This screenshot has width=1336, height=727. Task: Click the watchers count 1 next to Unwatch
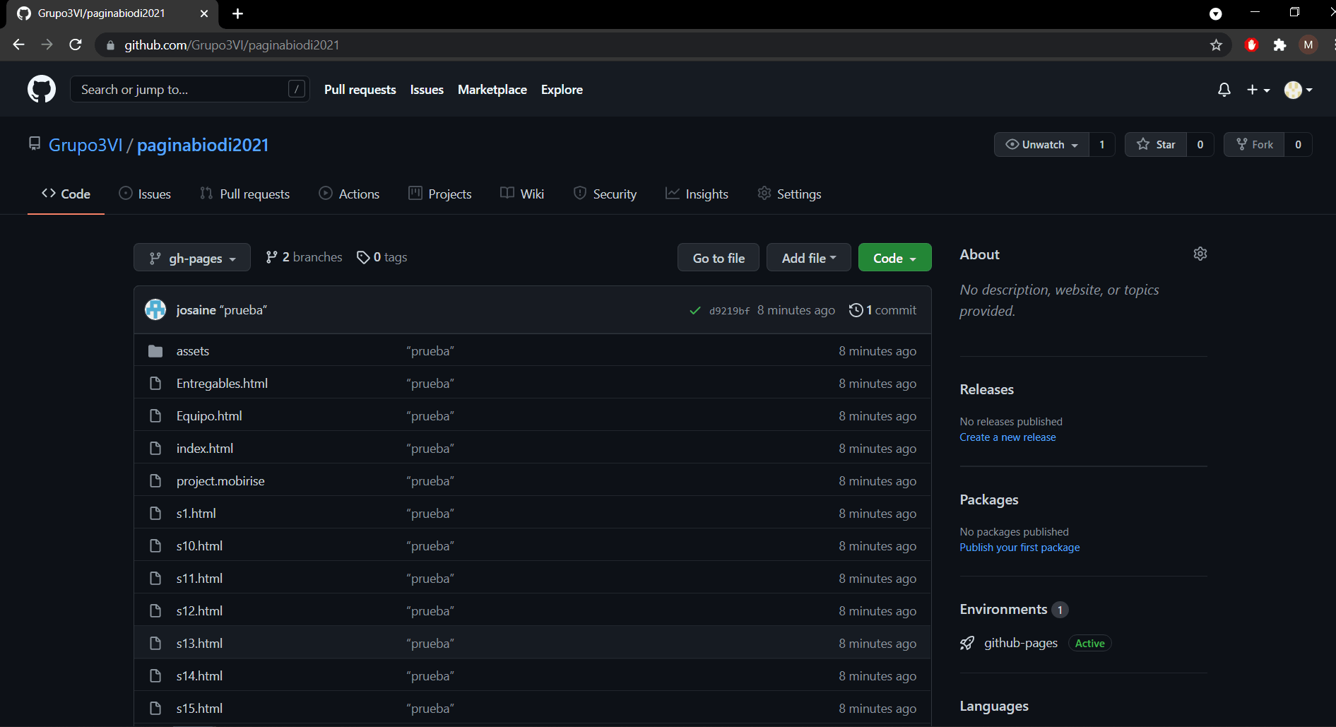(x=1102, y=144)
